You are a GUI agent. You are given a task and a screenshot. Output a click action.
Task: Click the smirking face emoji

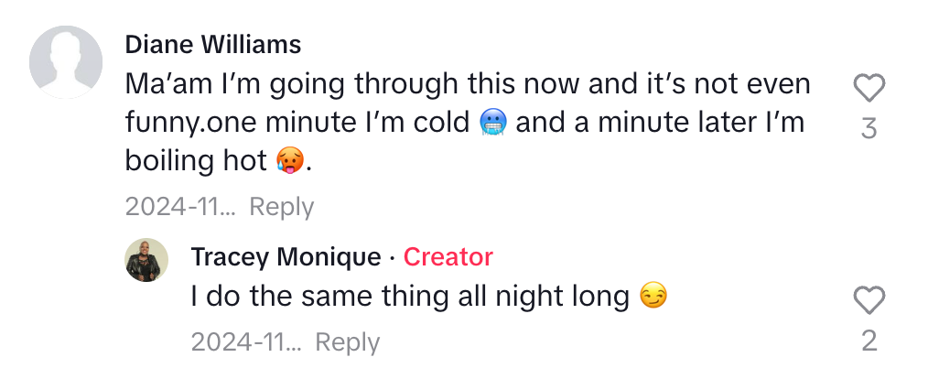pos(653,297)
